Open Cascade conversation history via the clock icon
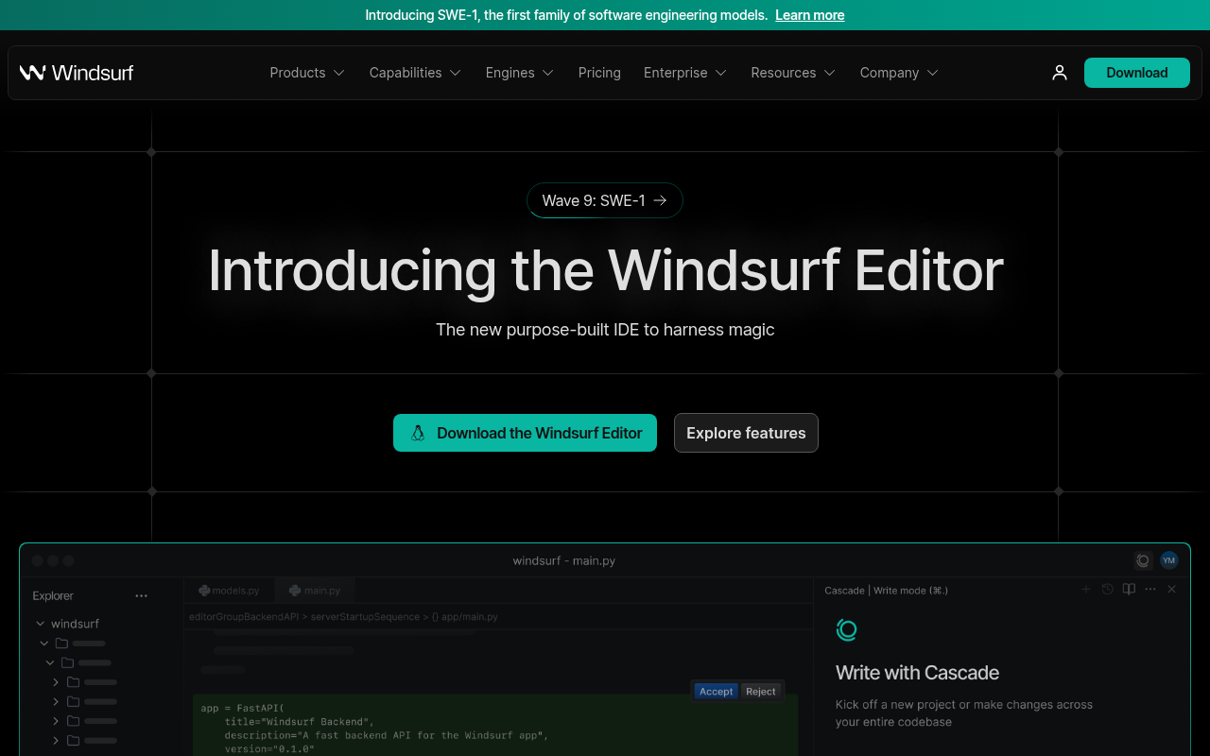The height and width of the screenshot is (756, 1210). pyautogui.click(x=1107, y=589)
